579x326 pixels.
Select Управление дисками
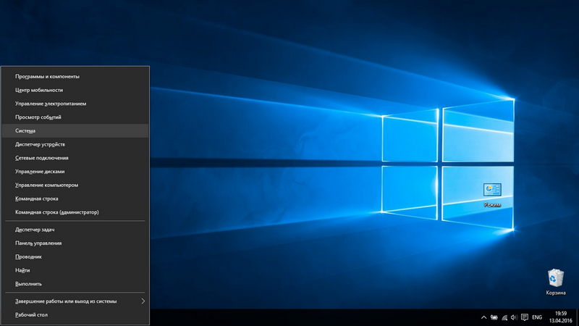75,172
